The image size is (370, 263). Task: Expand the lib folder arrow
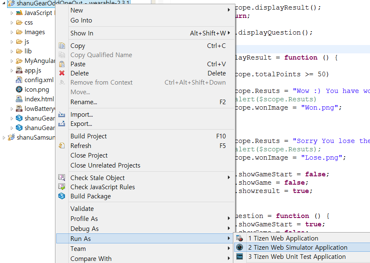12,51
